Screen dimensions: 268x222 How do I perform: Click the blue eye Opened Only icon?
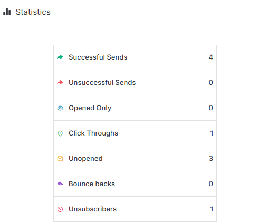tap(60, 108)
